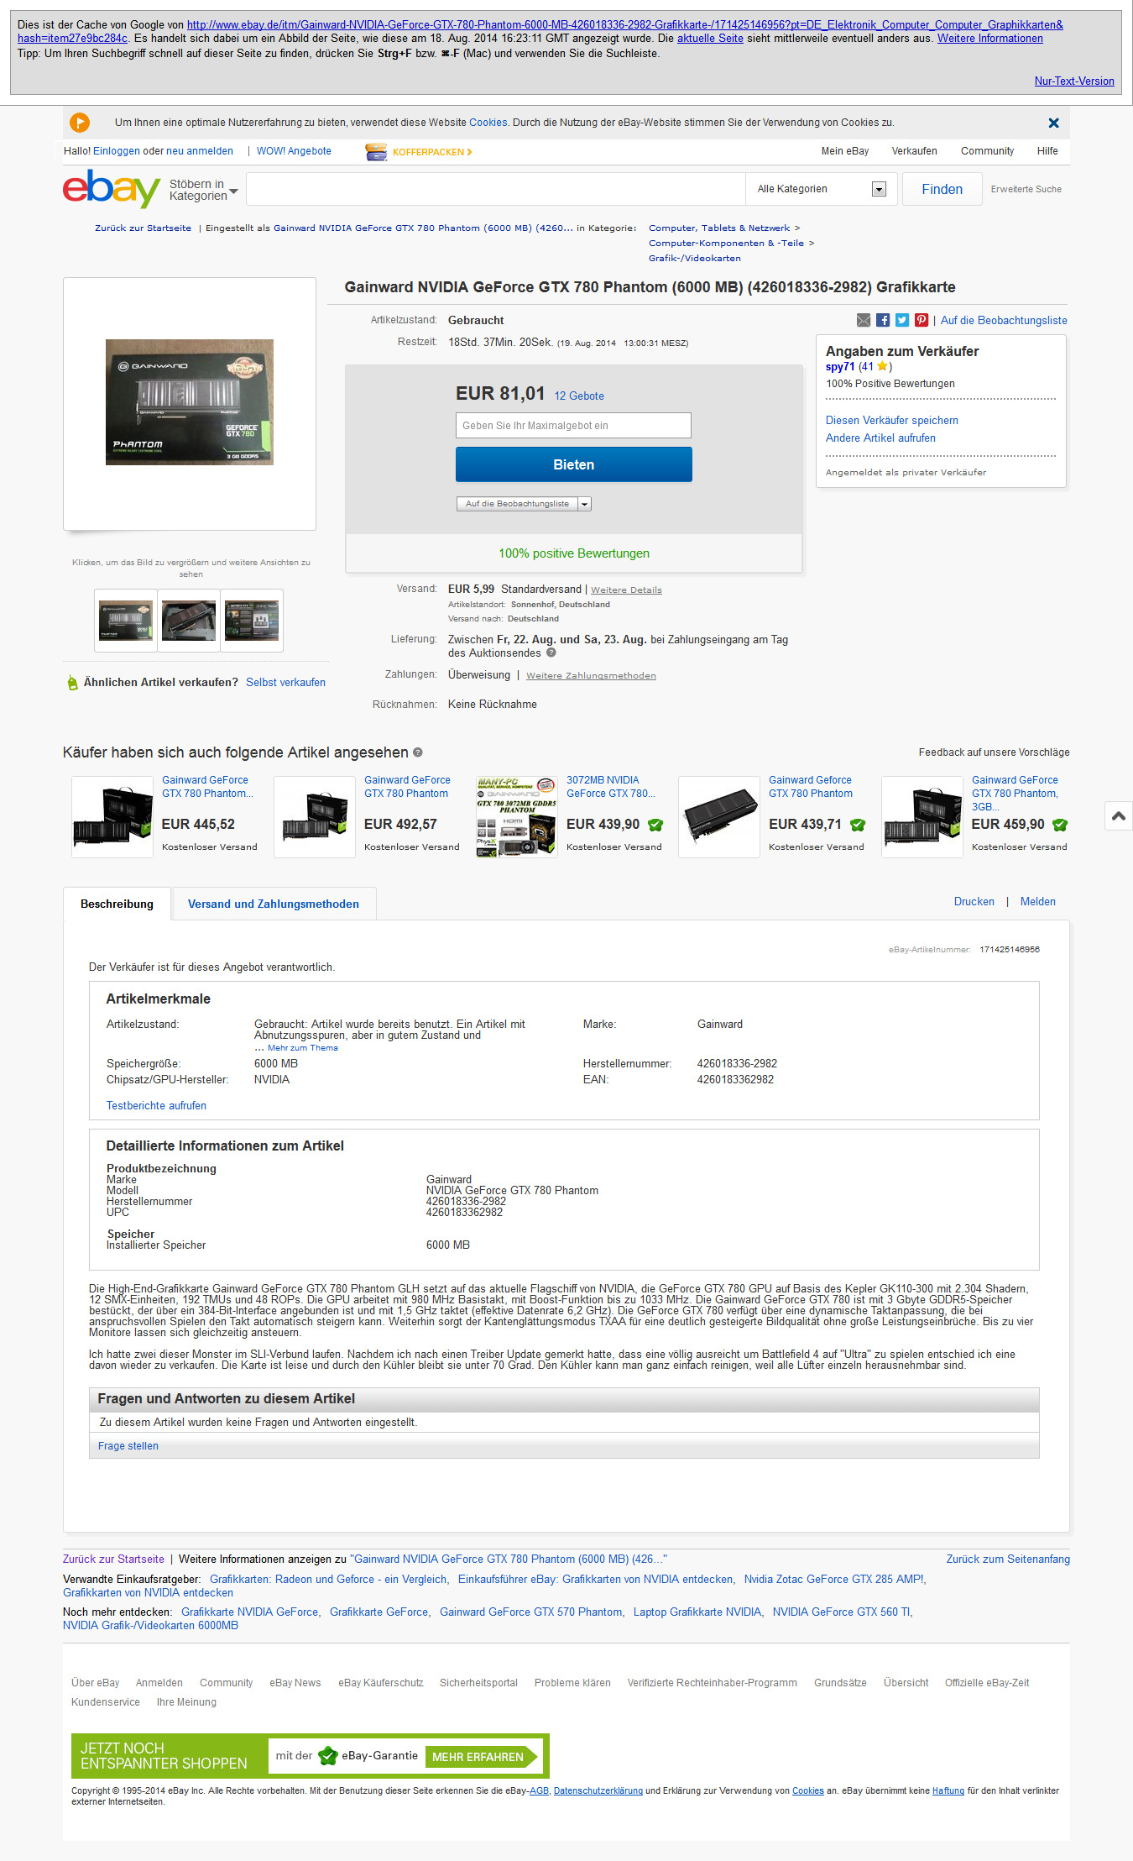The height and width of the screenshot is (1861, 1133).
Task: Click the orange play icon in cookie banner
Action: (x=80, y=123)
